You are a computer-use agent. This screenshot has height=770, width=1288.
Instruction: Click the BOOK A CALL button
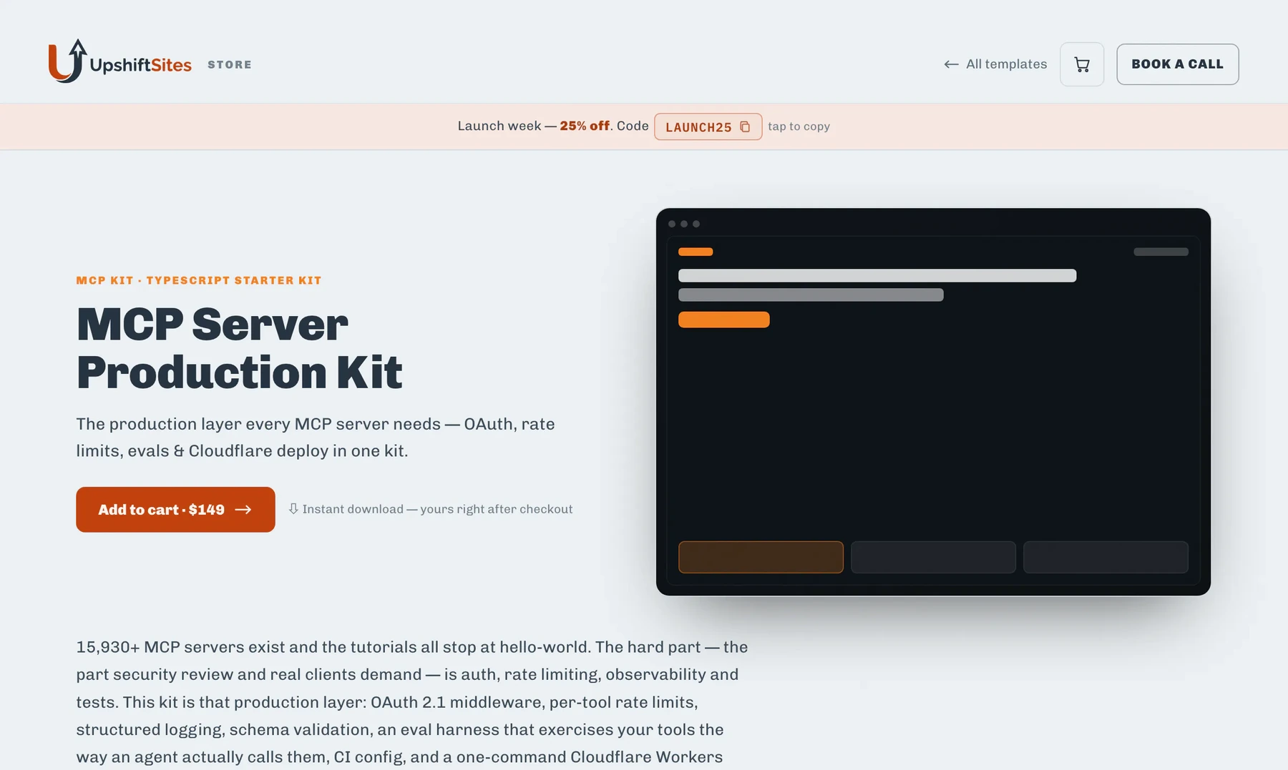pyautogui.click(x=1177, y=64)
